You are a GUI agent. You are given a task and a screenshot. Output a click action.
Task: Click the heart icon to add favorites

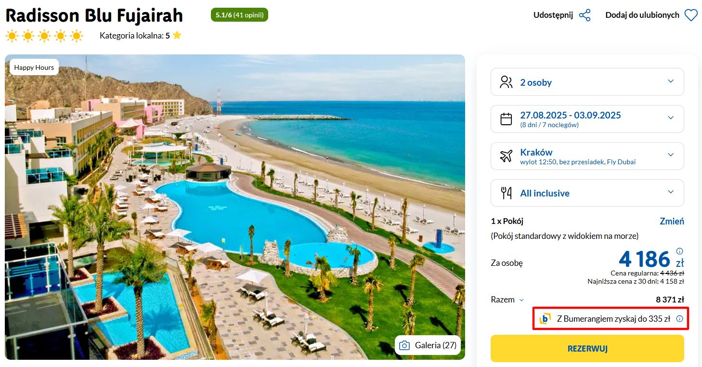691,15
